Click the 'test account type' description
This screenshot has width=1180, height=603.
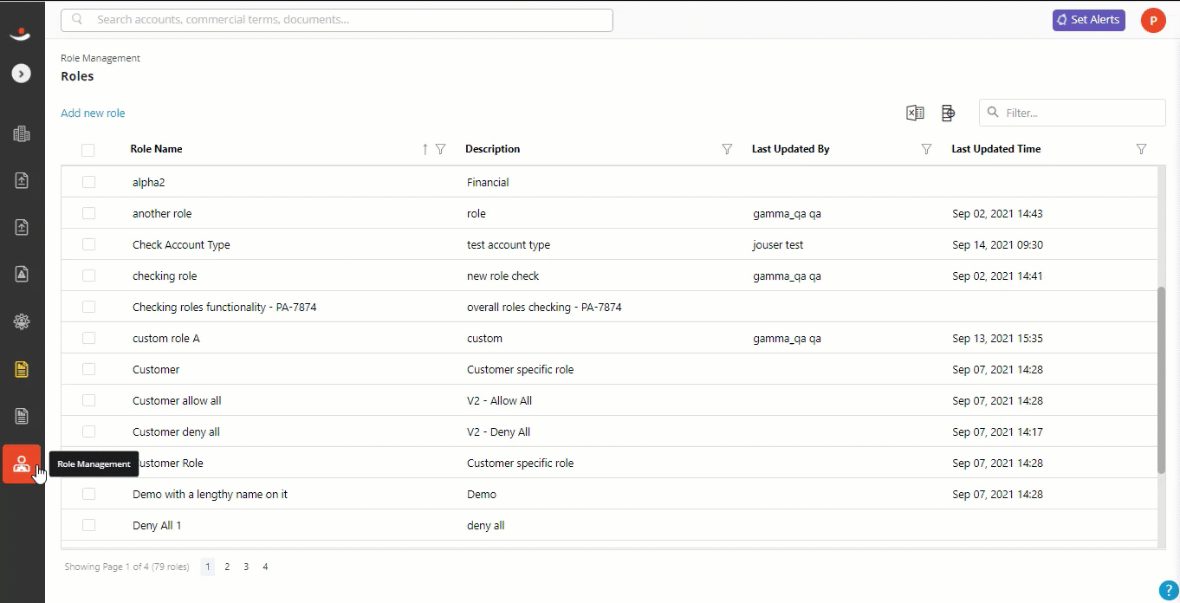tap(509, 244)
